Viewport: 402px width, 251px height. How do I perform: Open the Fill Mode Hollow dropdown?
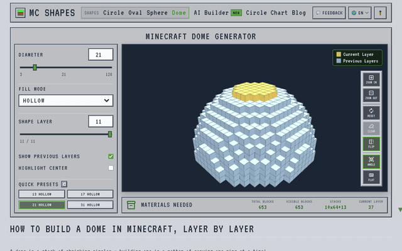(66, 100)
